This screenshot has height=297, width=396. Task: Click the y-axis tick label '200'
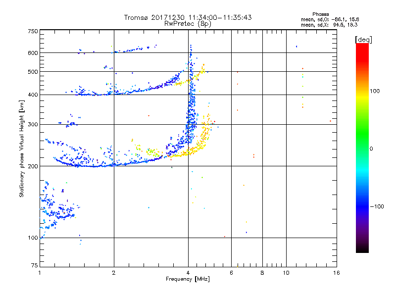click(33, 166)
